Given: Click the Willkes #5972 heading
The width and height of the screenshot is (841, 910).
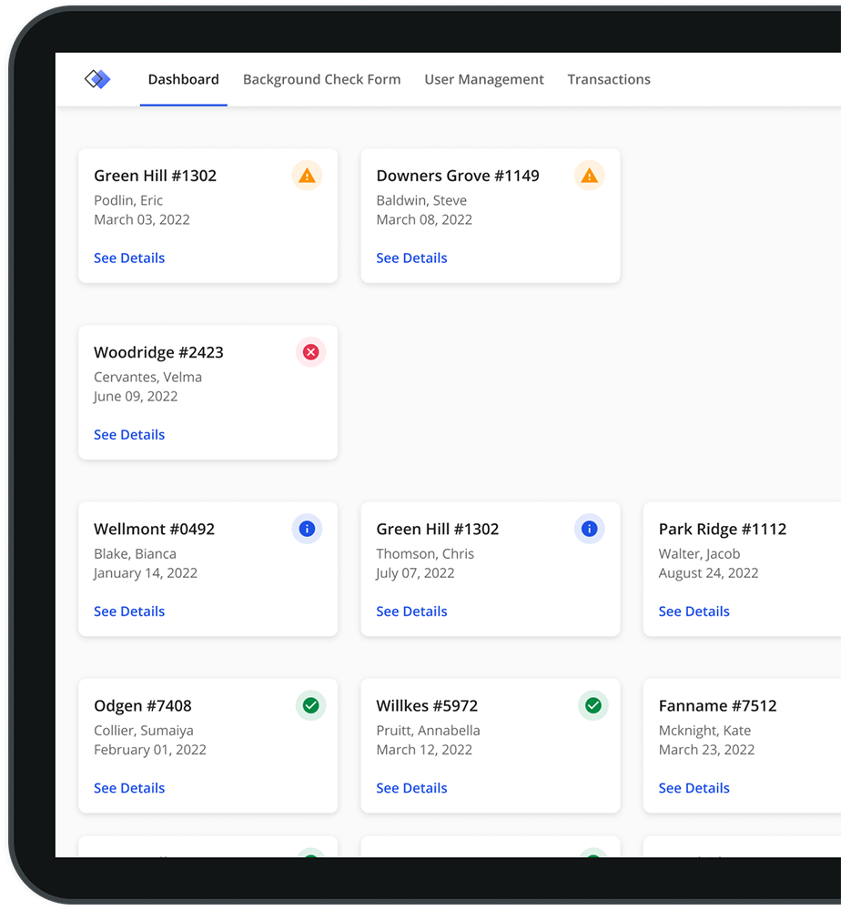Looking at the screenshot, I should (427, 706).
